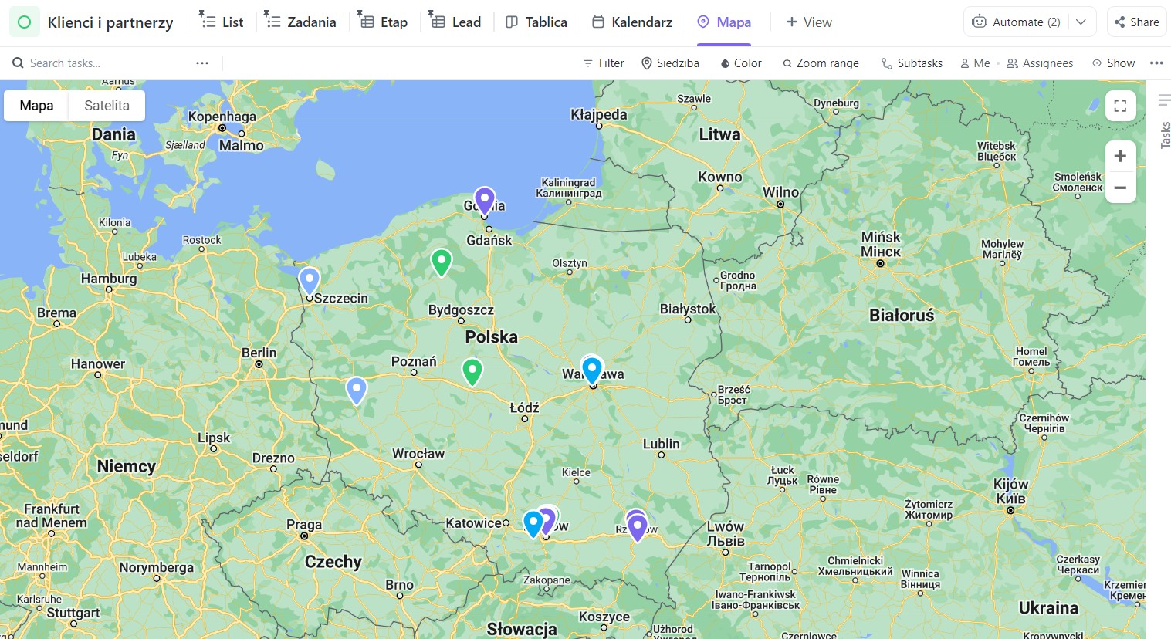Open the Filter options

(604, 63)
